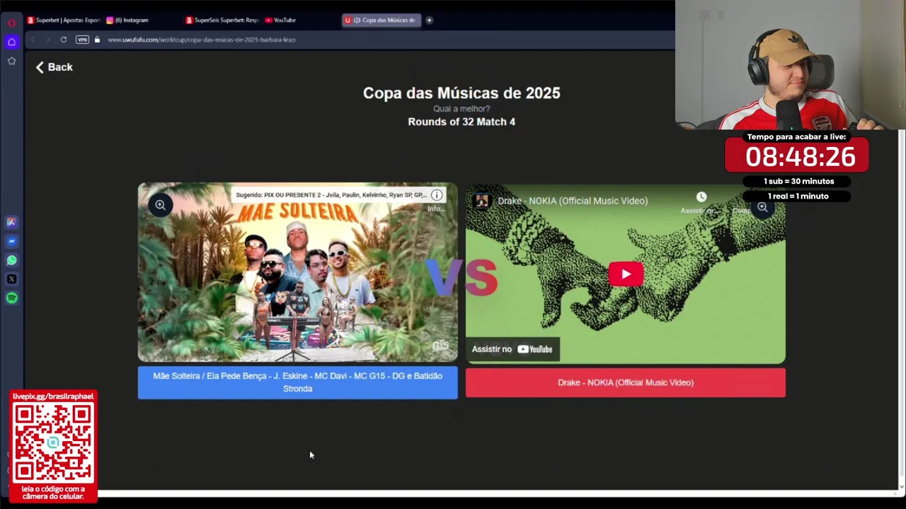906x509 pixels.
Task: Choose red Drake - NOKIA (Official Music Video) button
Action: [626, 382]
